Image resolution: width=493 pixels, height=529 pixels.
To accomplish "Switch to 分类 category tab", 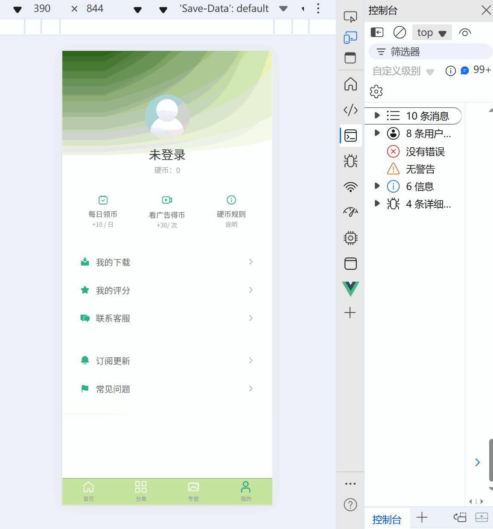I will 141,491.
